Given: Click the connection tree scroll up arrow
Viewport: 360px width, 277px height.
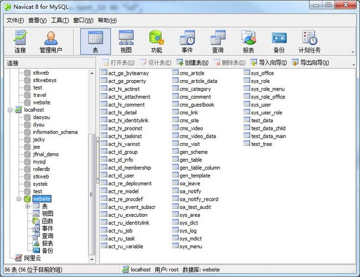Looking at the screenshot, I should tap(92, 74).
